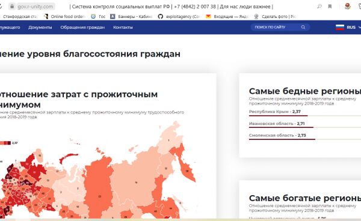Click the Гос bookmark favicon
This screenshot has height=221, width=361.
[93, 16]
